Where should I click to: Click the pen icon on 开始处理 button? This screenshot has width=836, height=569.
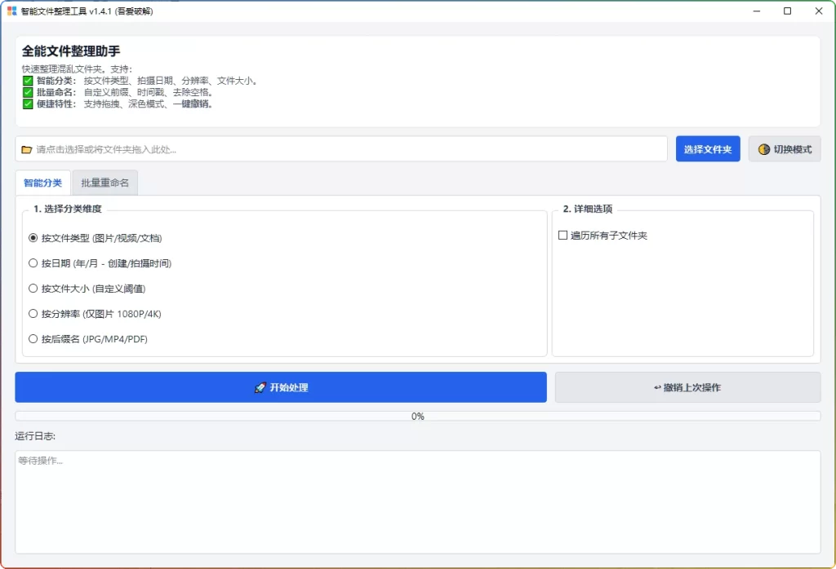click(261, 387)
